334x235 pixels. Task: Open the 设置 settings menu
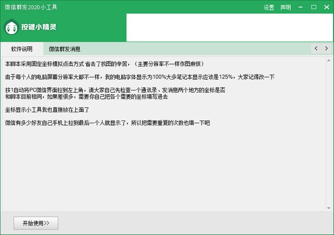(269, 7)
